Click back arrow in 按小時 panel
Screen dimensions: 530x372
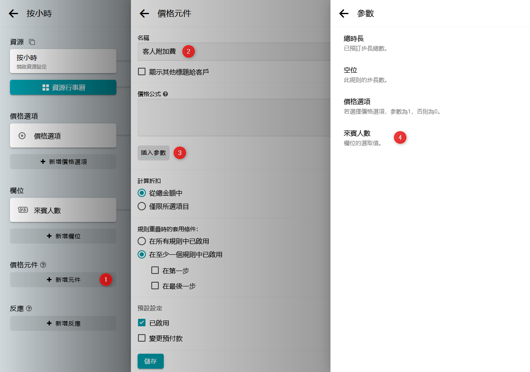pyautogui.click(x=14, y=14)
